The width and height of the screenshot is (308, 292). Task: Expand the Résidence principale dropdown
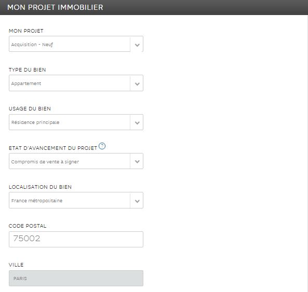click(76, 122)
